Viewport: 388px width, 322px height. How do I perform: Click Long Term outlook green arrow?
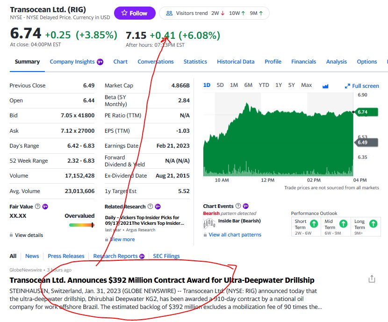373,223
